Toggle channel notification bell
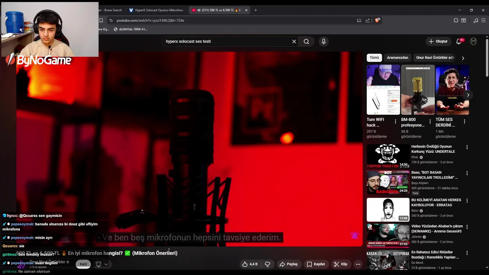The height and width of the screenshot is (275, 489). click(98, 264)
